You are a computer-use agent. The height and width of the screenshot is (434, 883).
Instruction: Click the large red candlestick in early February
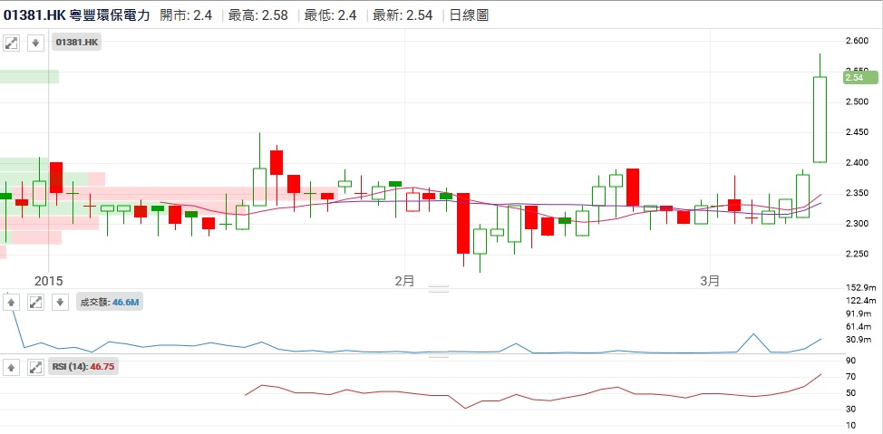click(462, 223)
